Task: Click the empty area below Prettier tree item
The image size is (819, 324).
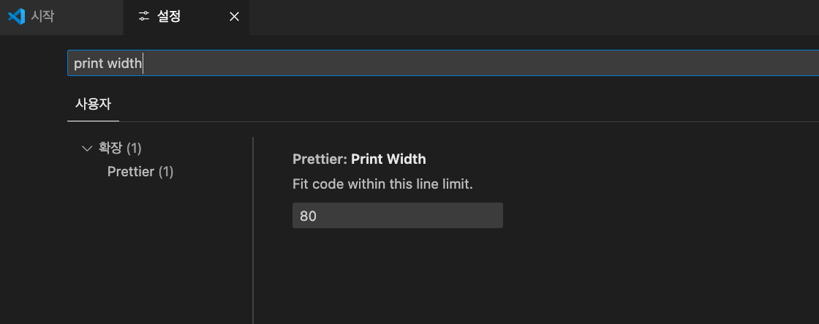Action: pyautogui.click(x=146, y=249)
